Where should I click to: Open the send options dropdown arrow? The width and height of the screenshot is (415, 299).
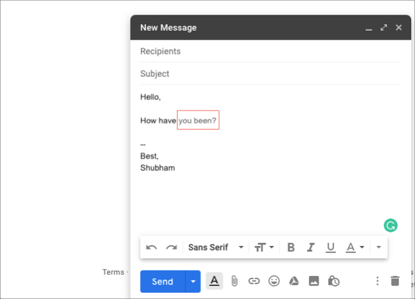point(193,281)
